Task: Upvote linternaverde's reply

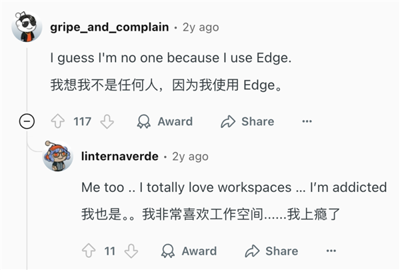Action: [x=89, y=251]
